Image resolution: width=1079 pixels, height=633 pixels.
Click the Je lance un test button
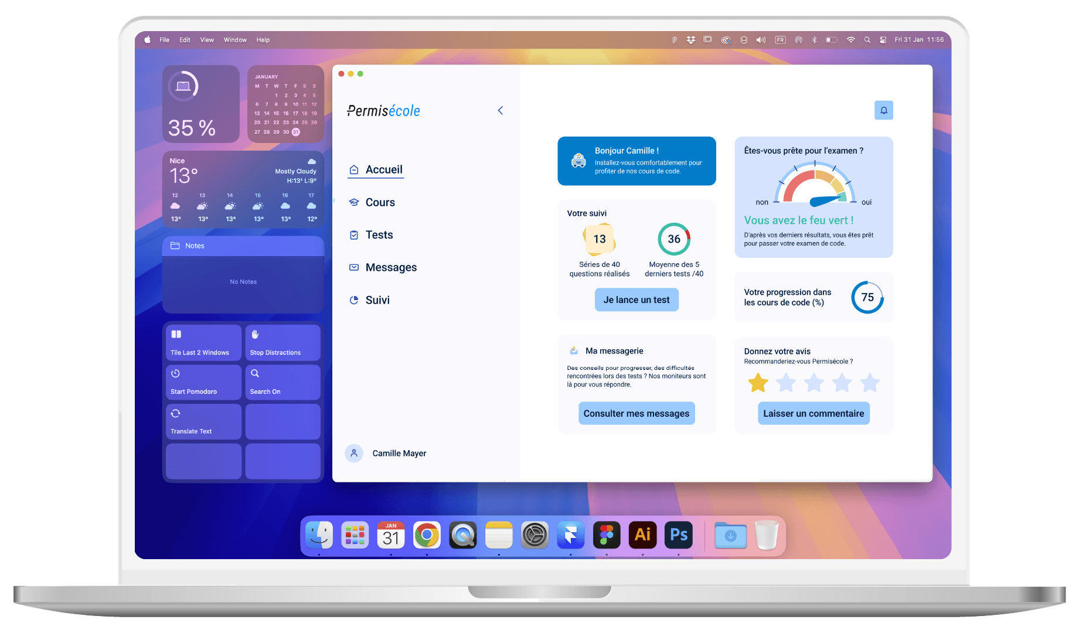tap(636, 300)
